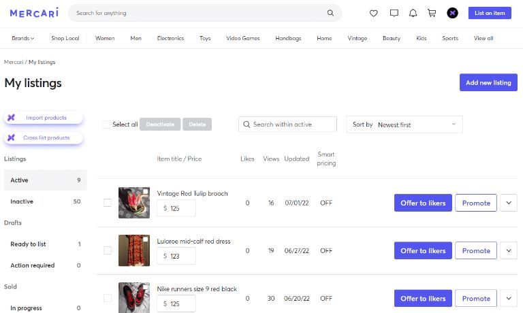Click Add new listing button
This screenshot has width=523, height=313.
488,82
